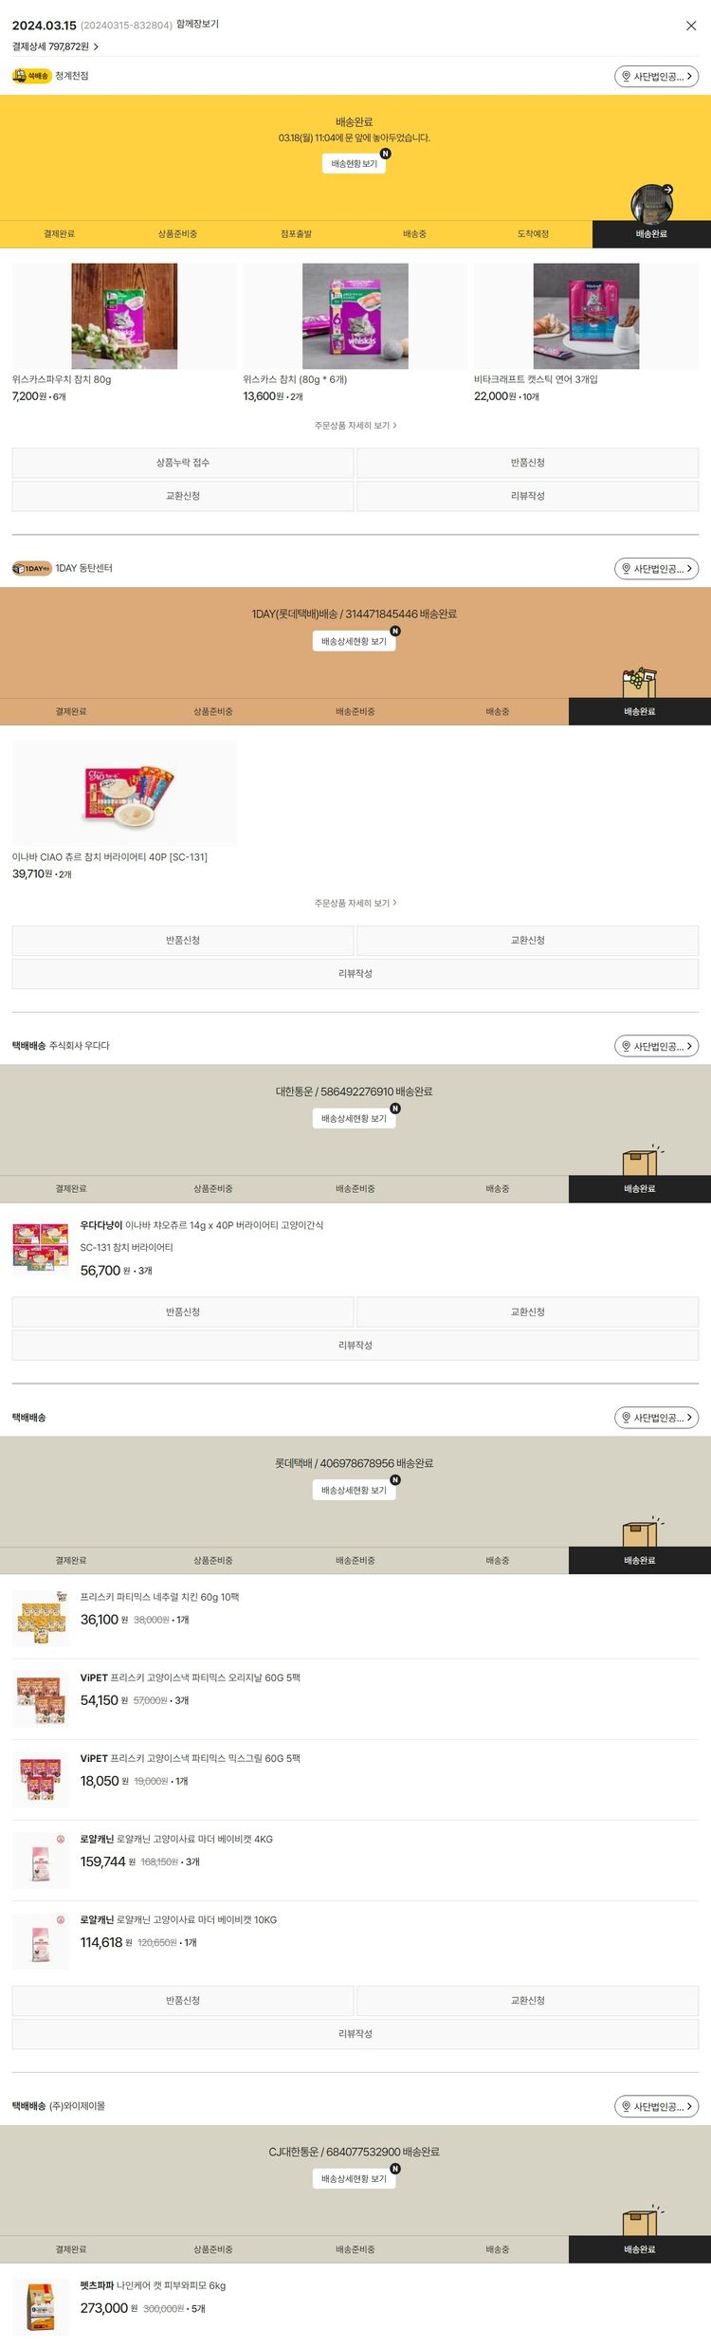Click 상품누락 접수 button

coord(183,463)
